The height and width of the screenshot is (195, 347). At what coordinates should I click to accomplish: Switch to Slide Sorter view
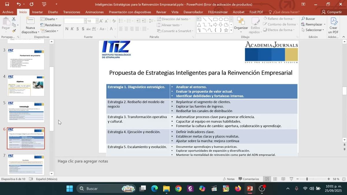click(275, 179)
